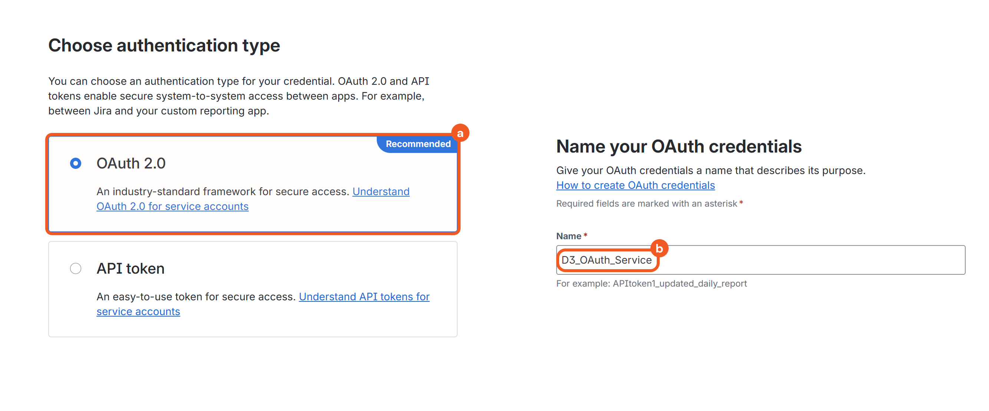Follow the How to create OAuth credentials link
The image size is (989, 411).
point(635,185)
